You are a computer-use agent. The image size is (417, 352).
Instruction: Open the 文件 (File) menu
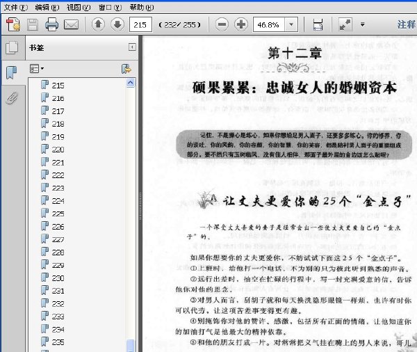pos(15,8)
